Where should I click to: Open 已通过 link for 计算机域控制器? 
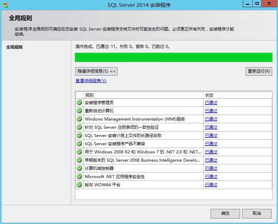(x=211, y=169)
